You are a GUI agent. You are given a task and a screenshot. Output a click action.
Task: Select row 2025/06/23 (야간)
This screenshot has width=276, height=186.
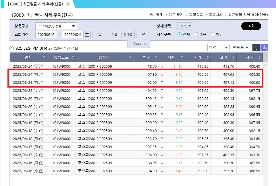pos(136,83)
